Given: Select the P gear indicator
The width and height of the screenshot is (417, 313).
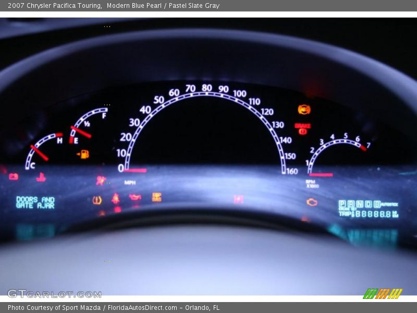Looking at the screenshot, I should (342, 204).
